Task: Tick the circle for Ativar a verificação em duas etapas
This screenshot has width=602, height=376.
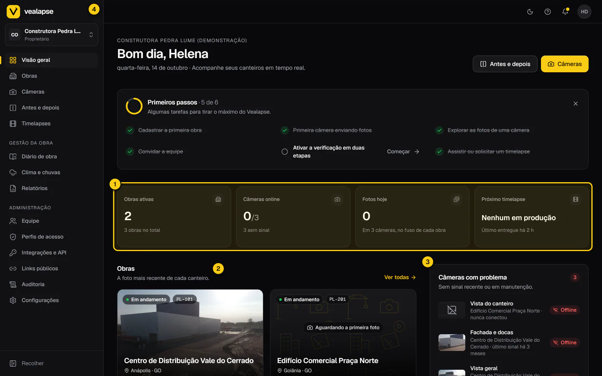Action: pyautogui.click(x=285, y=152)
